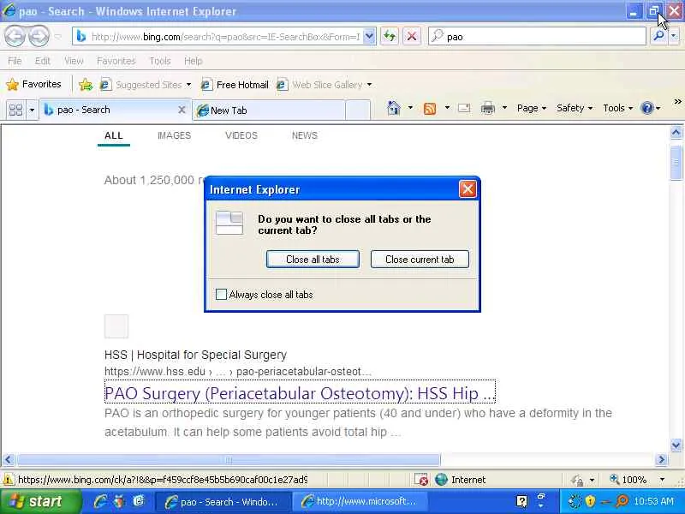Close the pao - Search tab
685x514 pixels.
tap(182, 110)
